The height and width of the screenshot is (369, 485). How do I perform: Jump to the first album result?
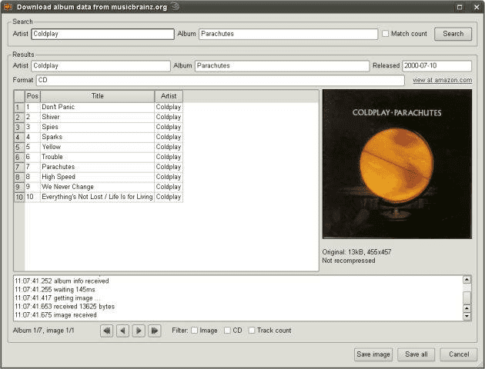[x=107, y=331]
